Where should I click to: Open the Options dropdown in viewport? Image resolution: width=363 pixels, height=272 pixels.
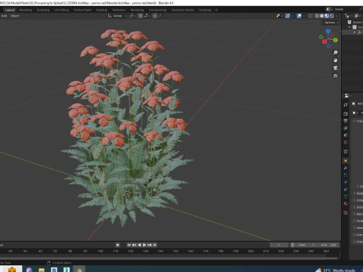coord(331,23)
